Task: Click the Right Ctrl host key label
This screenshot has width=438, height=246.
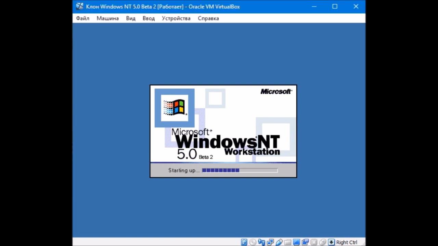Action: [x=347, y=242]
